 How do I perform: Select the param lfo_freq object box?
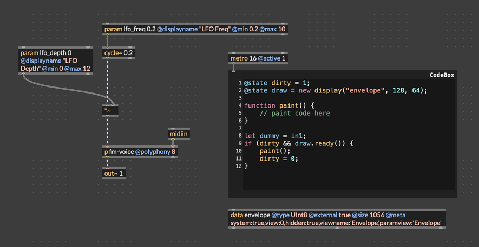pyautogui.click(x=194, y=29)
